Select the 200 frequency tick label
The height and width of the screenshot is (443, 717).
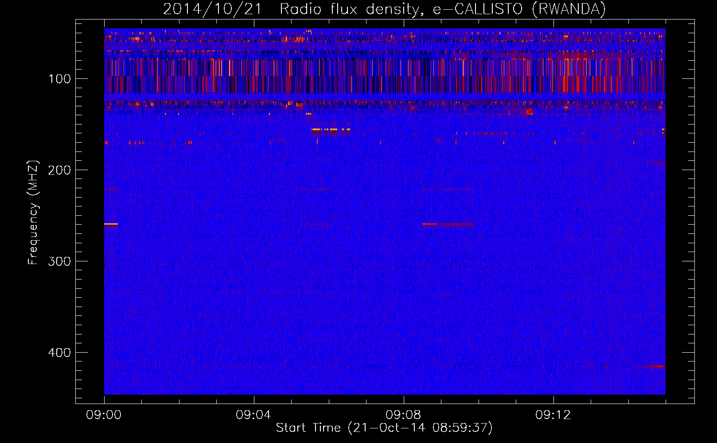coord(59,170)
